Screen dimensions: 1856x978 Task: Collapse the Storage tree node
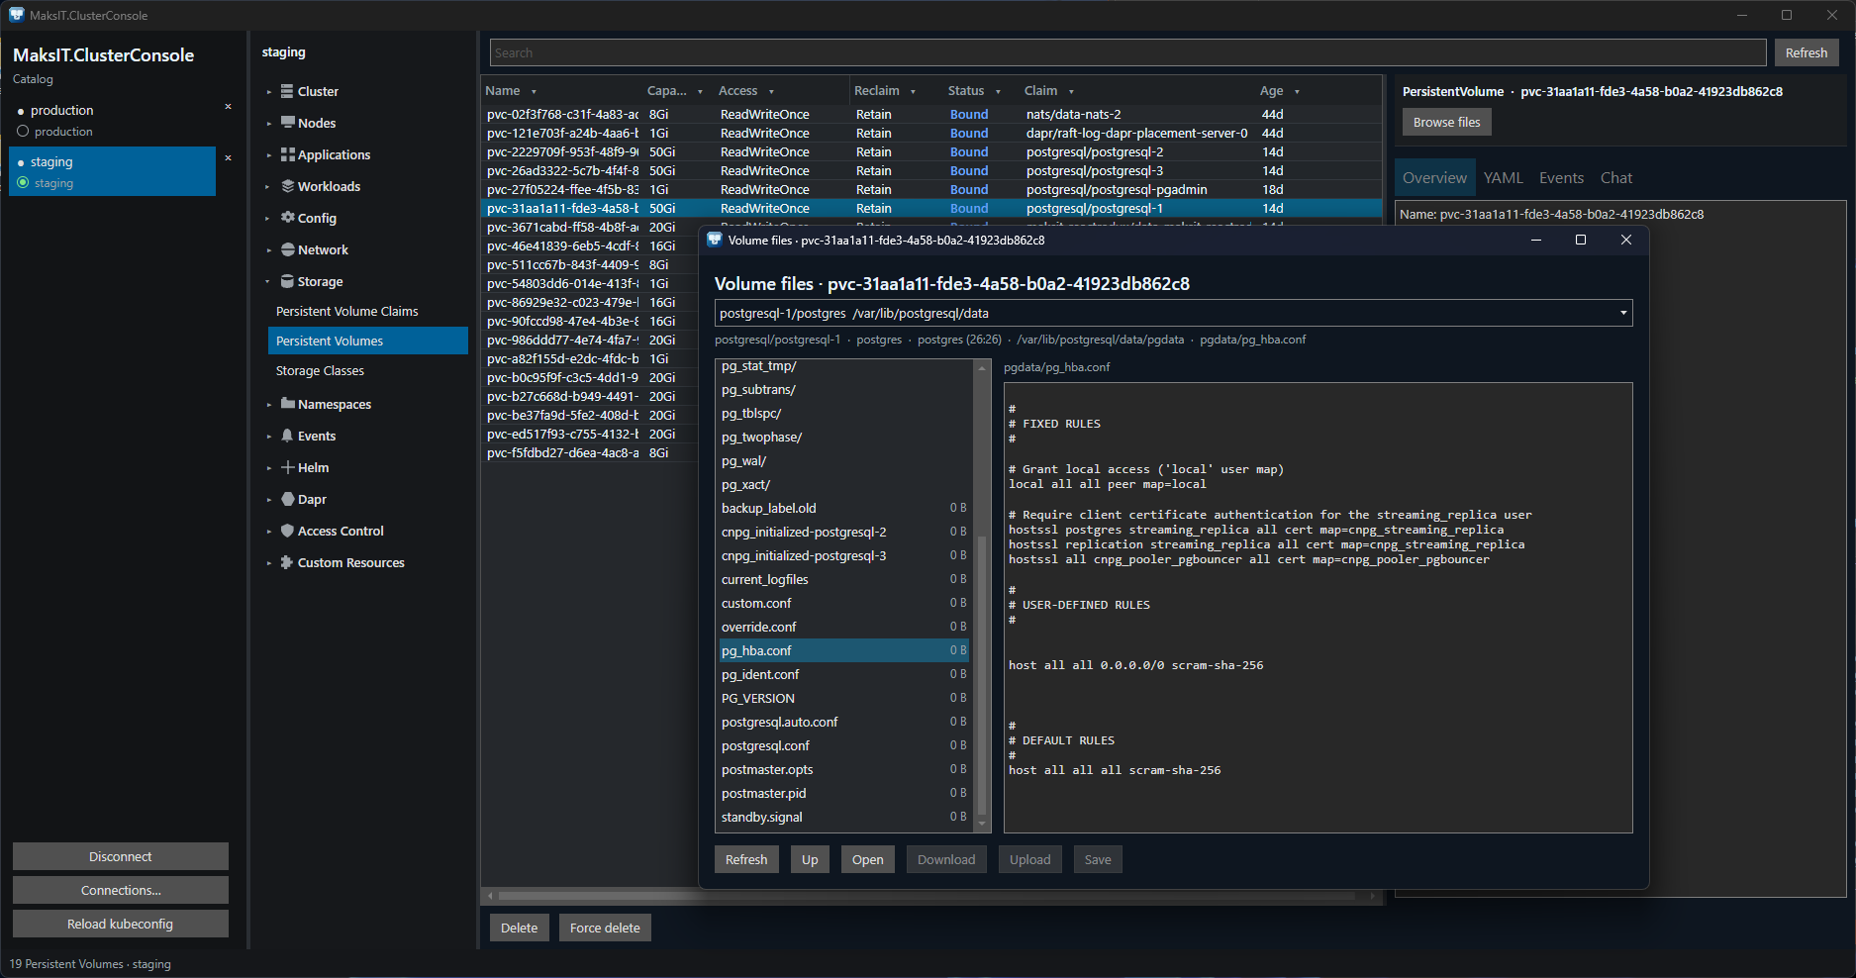(269, 282)
